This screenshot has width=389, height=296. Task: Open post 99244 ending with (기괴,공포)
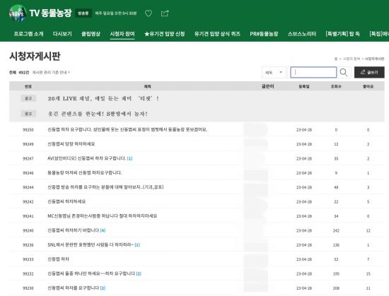tap(105, 187)
